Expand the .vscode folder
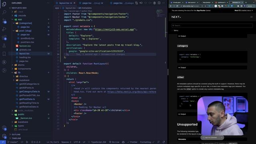Screen dimensions: 256x144 [x=22, y=16]
